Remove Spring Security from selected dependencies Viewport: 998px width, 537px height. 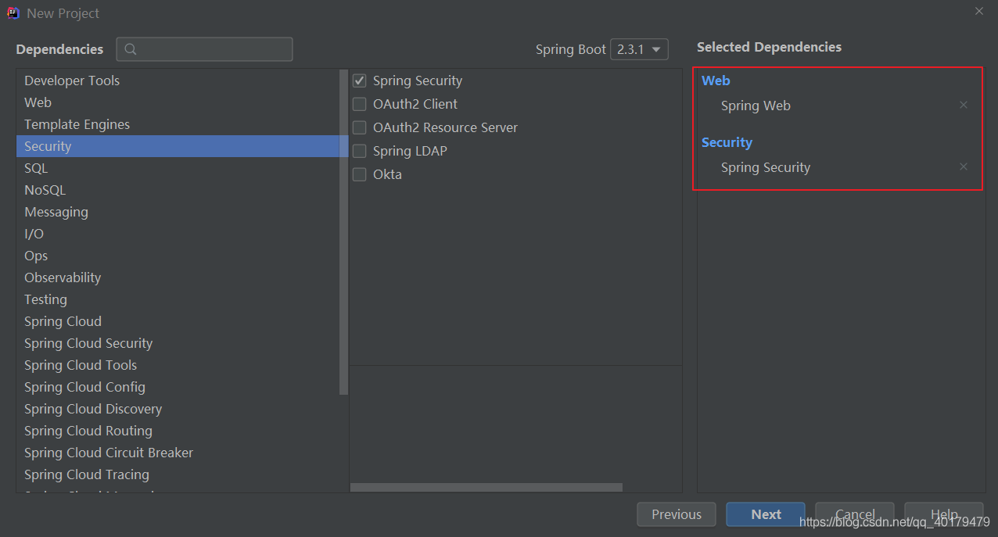[x=964, y=166]
